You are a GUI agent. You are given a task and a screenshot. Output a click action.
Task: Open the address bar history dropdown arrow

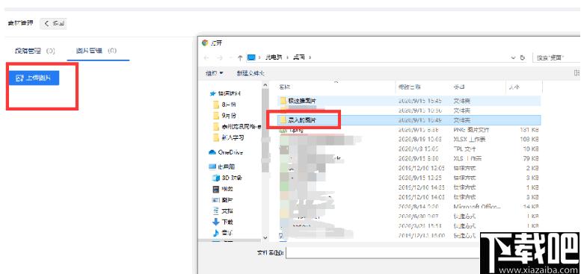(x=513, y=57)
